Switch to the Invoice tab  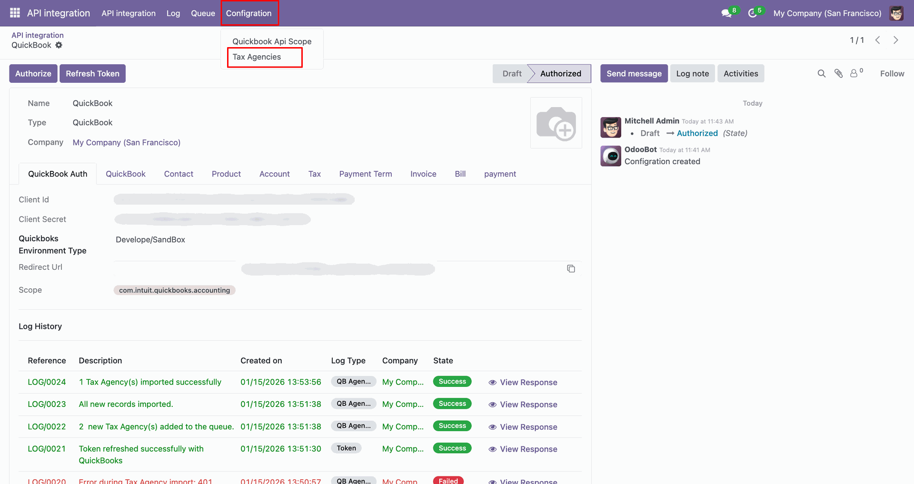pyautogui.click(x=423, y=174)
